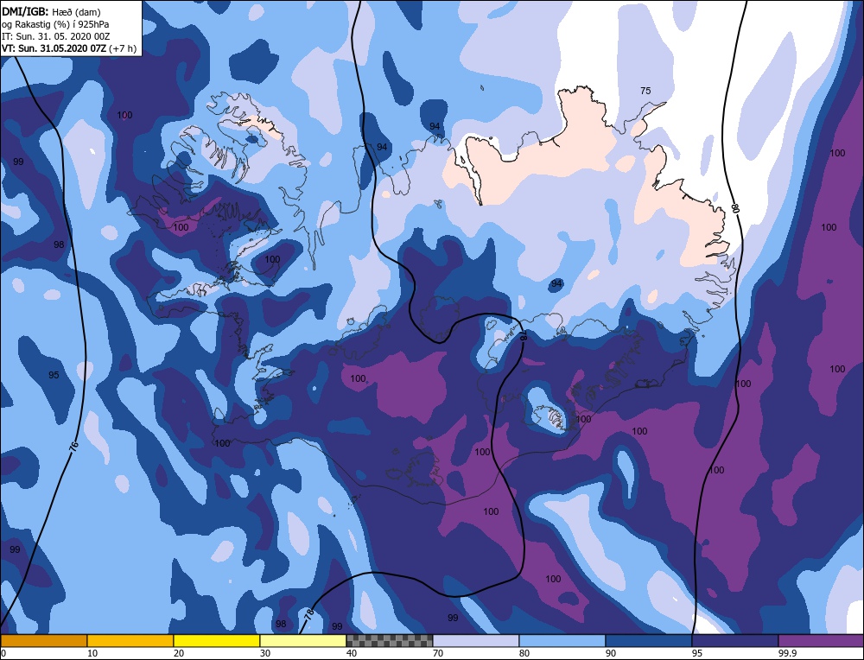Click the '80' contour line label
This screenshot has height=660, width=864.
pos(735,207)
